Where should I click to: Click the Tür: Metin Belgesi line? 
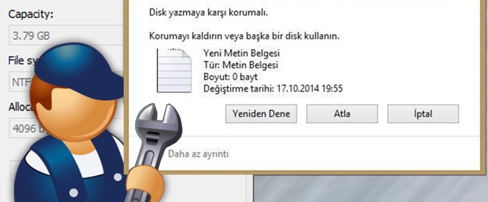[x=241, y=65]
